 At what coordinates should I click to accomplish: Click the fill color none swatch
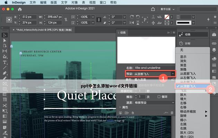click(x=167, y=17)
